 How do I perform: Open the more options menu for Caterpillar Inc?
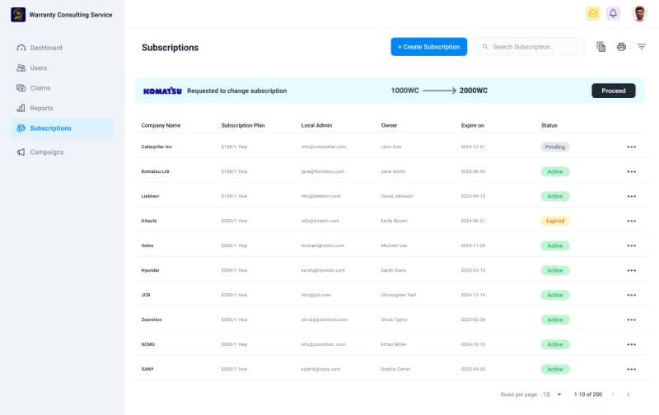point(631,147)
